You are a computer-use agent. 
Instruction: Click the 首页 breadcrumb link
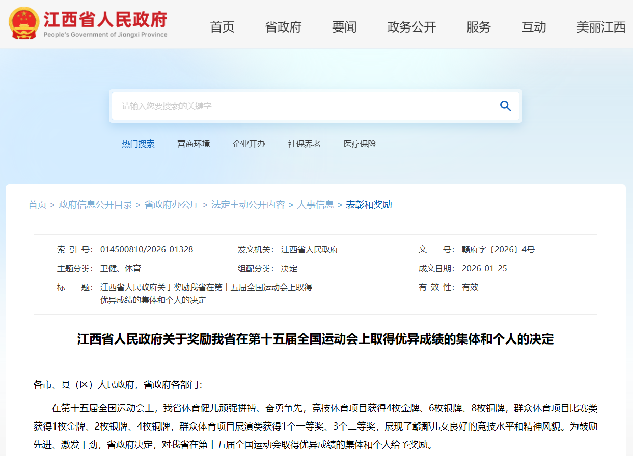[37, 205]
